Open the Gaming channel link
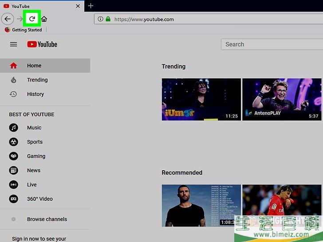323x242 pixels. pos(36,156)
